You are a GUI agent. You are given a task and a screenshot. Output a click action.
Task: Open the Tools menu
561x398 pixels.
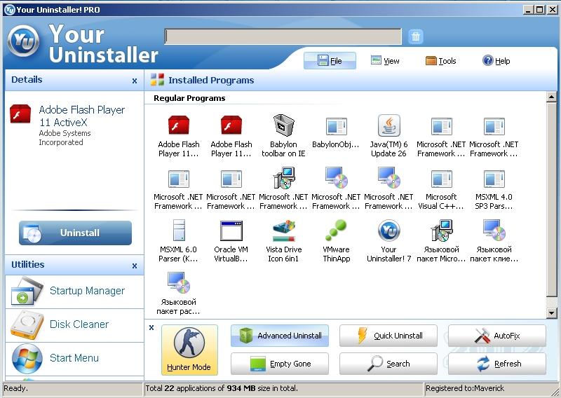point(441,61)
